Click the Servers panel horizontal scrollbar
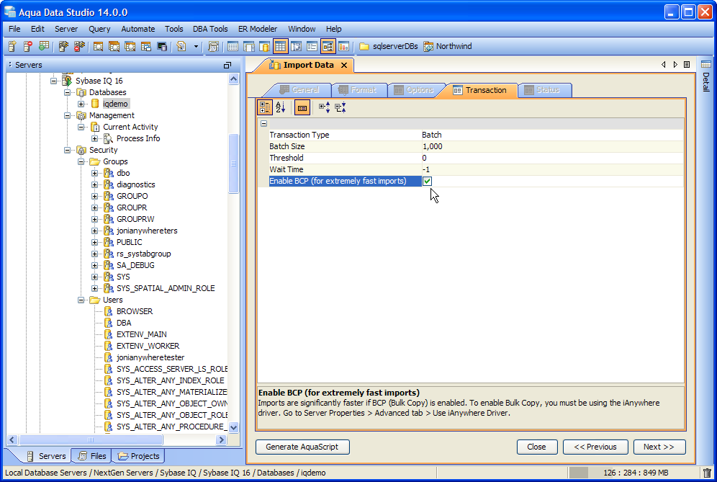The image size is (717, 482). tap(91, 440)
